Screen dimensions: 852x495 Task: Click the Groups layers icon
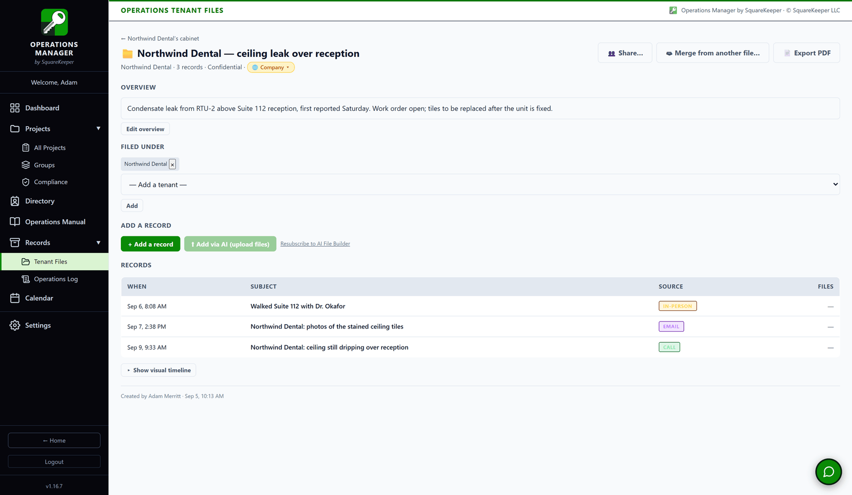click(26, 165)
